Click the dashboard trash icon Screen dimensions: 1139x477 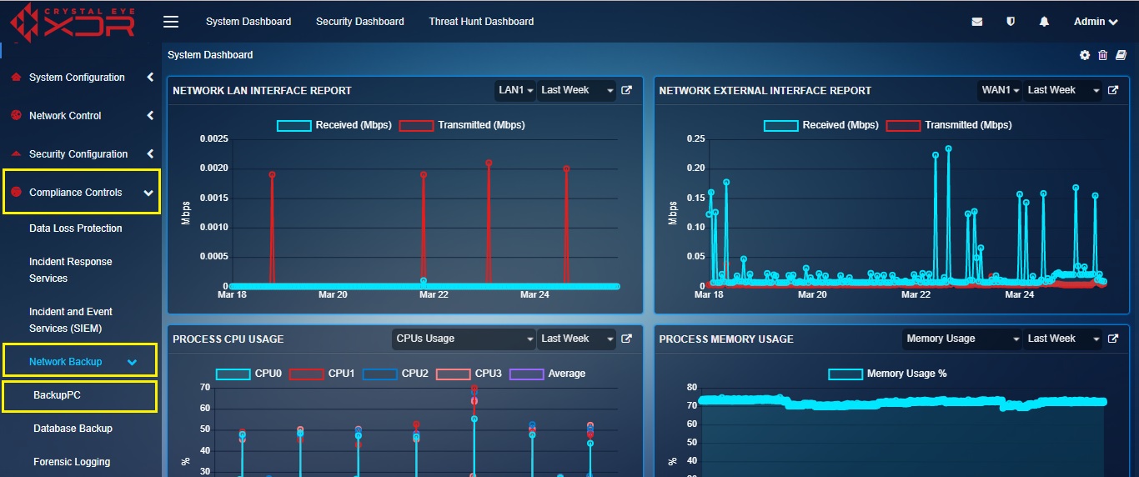pos(1103,55)
